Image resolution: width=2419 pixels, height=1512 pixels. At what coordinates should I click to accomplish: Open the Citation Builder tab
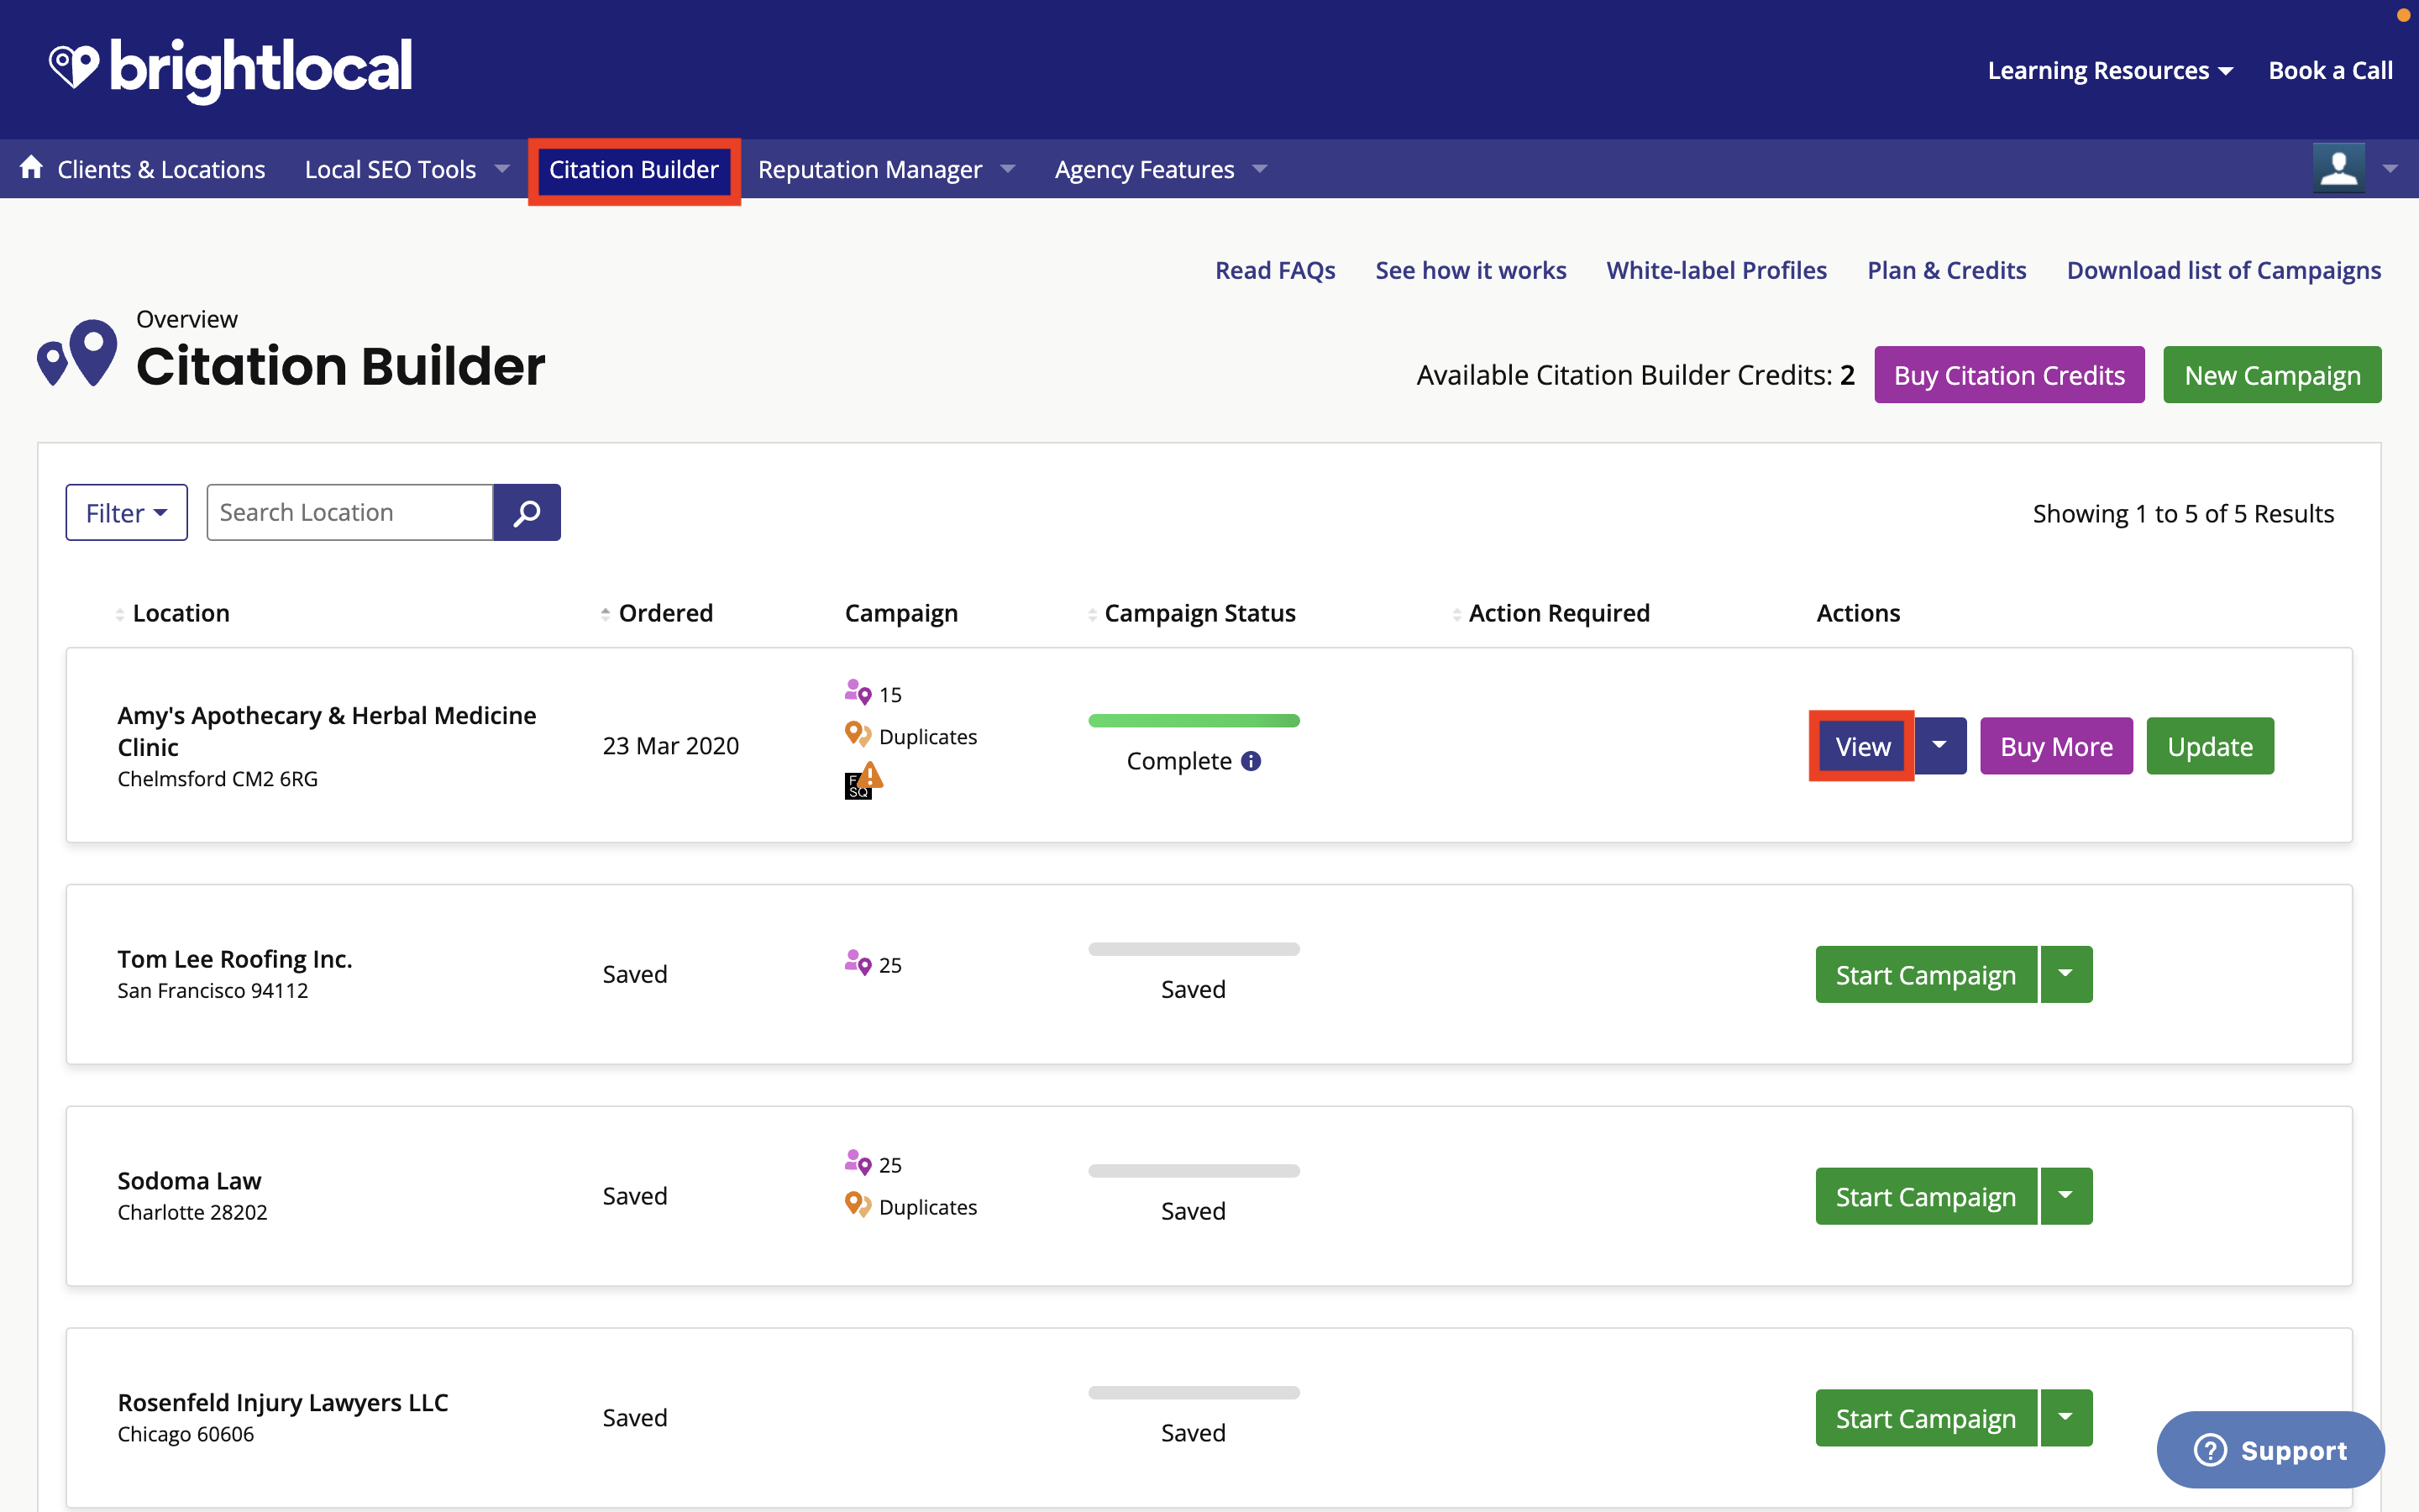[634, 169]
